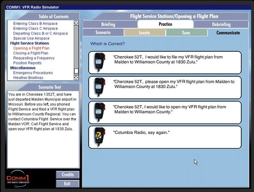This screenshot has width=254, height=192.
Task: Select the Practice tab
Action: pyautogui.click(x=165, y=24)
